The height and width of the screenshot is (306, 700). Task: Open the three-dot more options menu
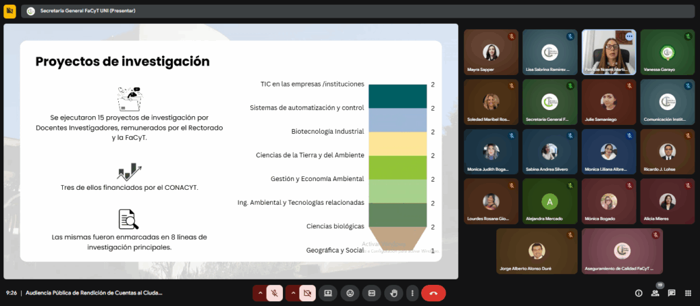click(412, 293)
